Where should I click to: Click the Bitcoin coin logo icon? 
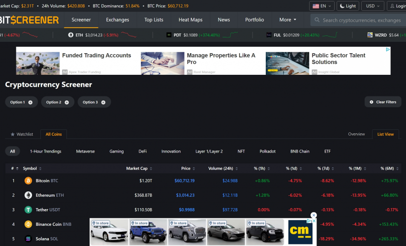click(28, 181)
